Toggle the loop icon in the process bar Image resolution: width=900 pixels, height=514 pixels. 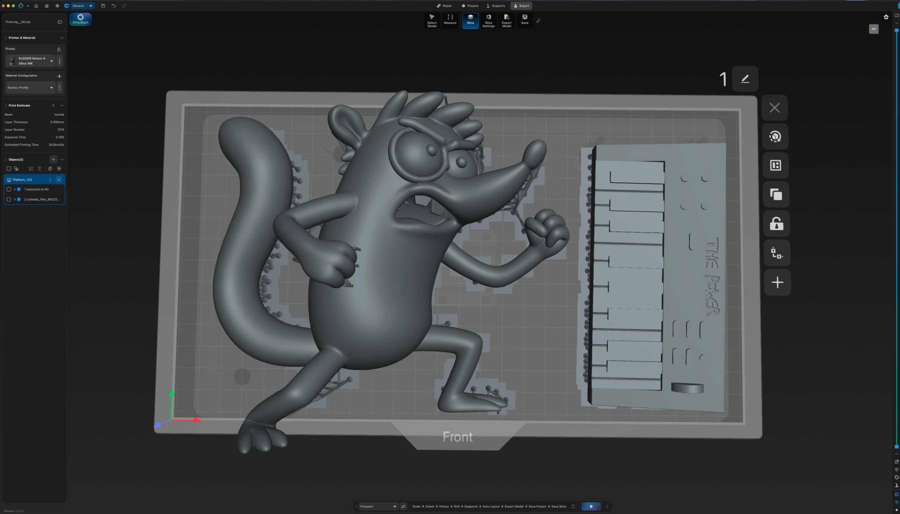click(573, 506)
